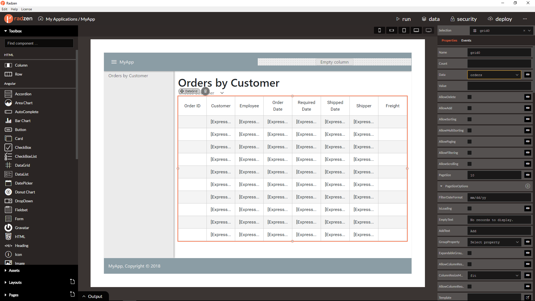535x301 pixels.
Task: Go to My Applications breadcrumb
Action: click(x=62, y=19)
